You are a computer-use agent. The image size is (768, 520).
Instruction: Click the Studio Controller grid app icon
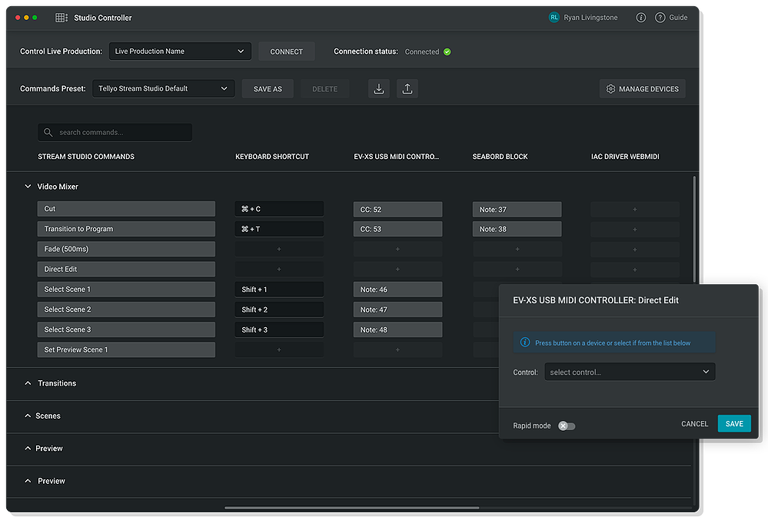[x=62, y=18]
